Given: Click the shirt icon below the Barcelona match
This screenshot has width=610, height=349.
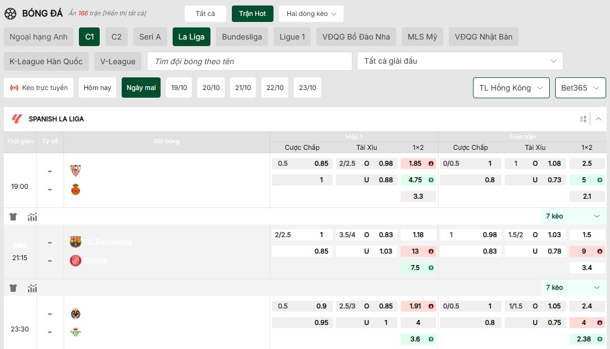Looking at the screenshot, I should coord(13,288).
